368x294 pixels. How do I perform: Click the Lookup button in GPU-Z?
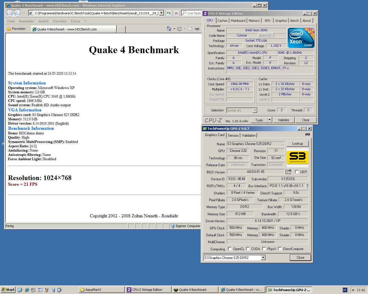pos(298,144)
